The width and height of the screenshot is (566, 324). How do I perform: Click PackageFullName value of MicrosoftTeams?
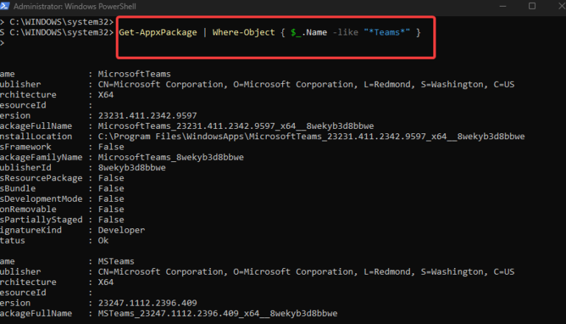[236, 126]
